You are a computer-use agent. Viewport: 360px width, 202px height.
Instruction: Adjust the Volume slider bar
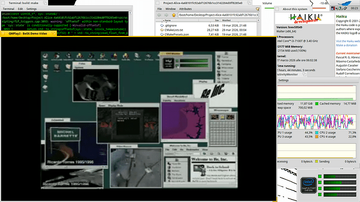295,8
